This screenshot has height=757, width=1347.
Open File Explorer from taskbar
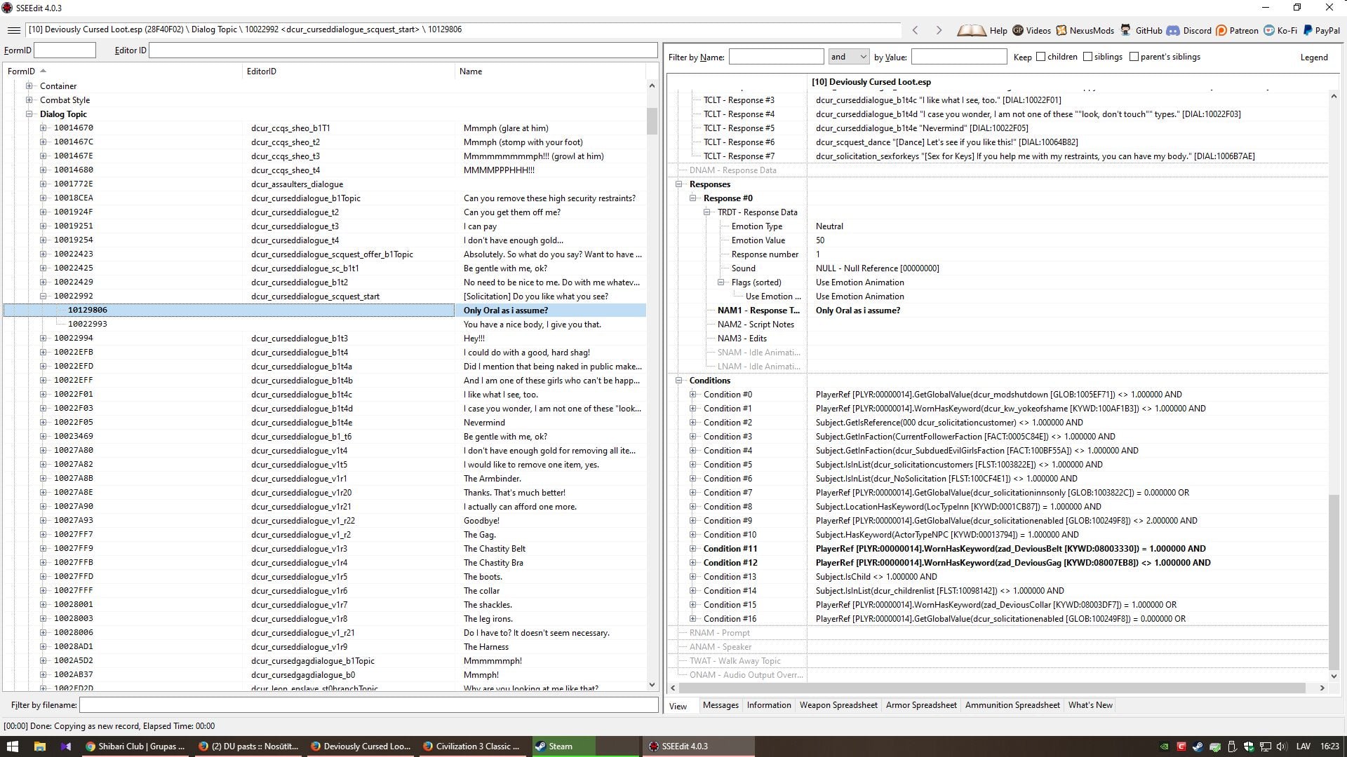(40, 746)
